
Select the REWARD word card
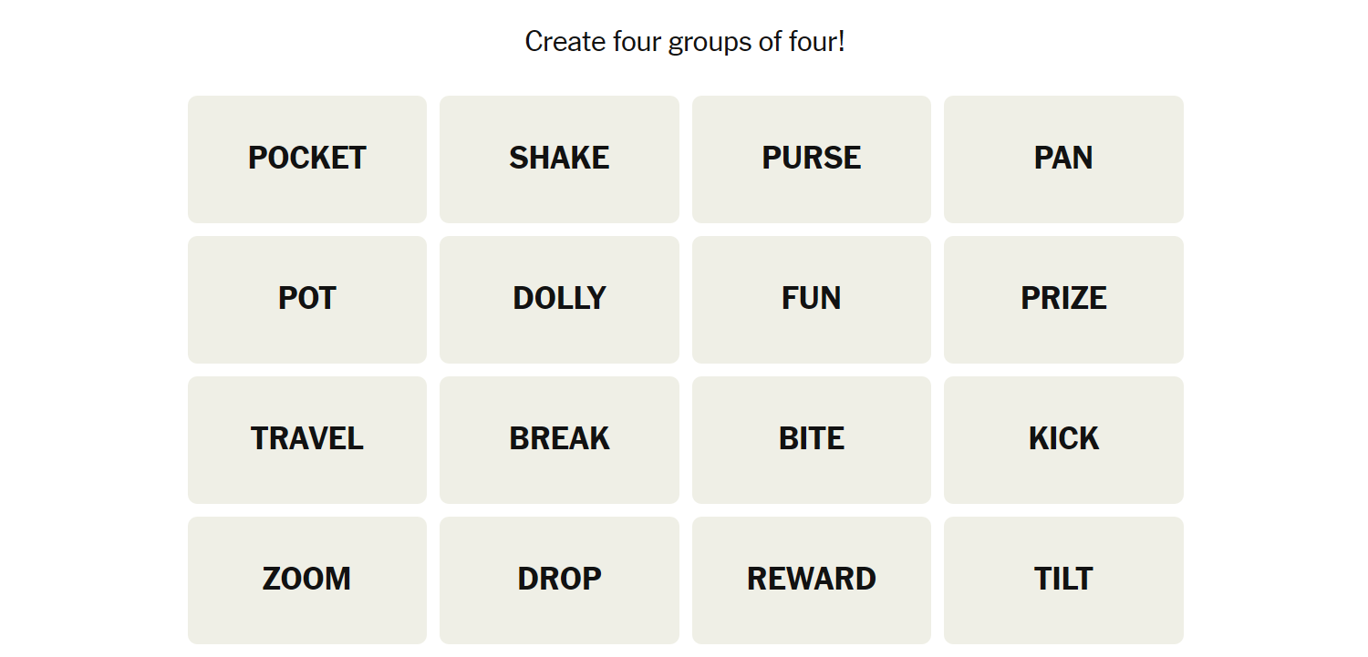tap(812, 580)
